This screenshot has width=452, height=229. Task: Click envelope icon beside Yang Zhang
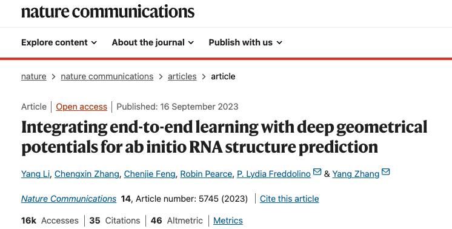pos(386,172)
